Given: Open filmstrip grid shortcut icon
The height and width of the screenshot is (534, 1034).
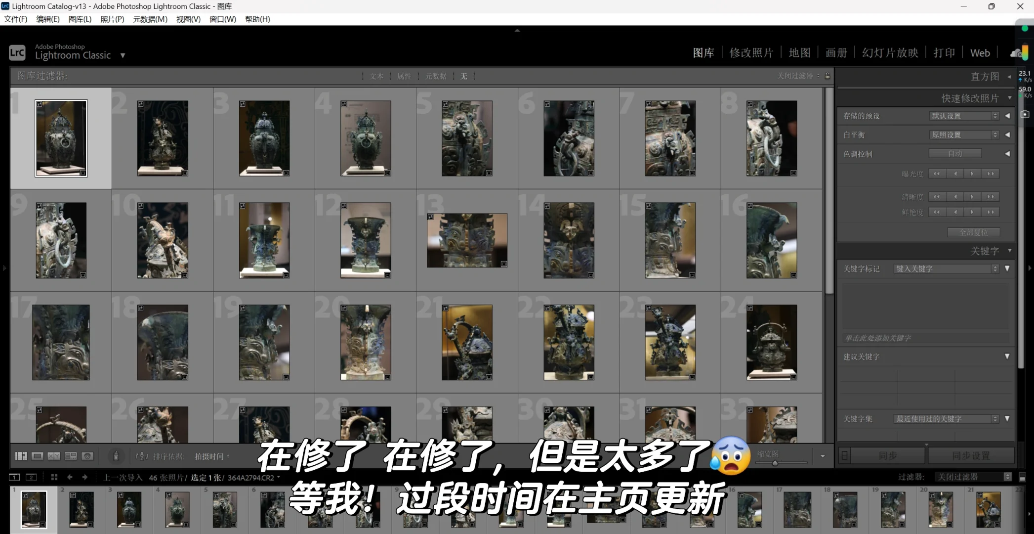Looking at the screenshot, I should point(54,477).
